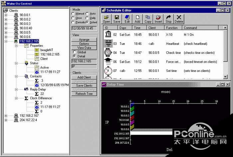233x157 pixels.
Task: Click the scroll-up arrow in Schedule Editor
Action: (225, 28)
